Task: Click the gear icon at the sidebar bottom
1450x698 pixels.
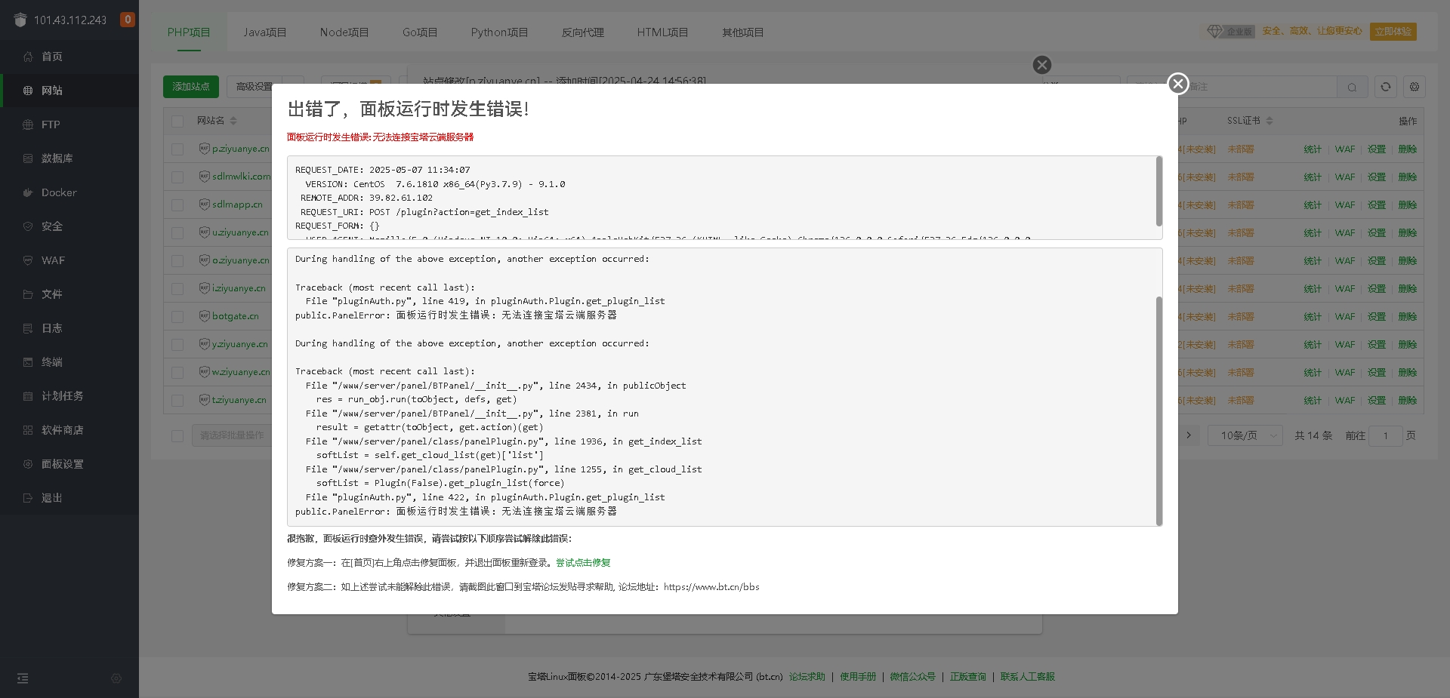Action: point(116,678)
